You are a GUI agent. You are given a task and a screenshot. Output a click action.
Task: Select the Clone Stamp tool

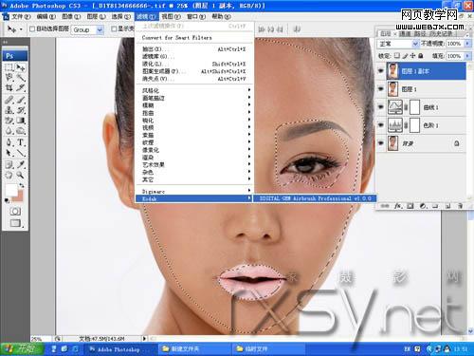pyautogui.click(x=9, y=110)
